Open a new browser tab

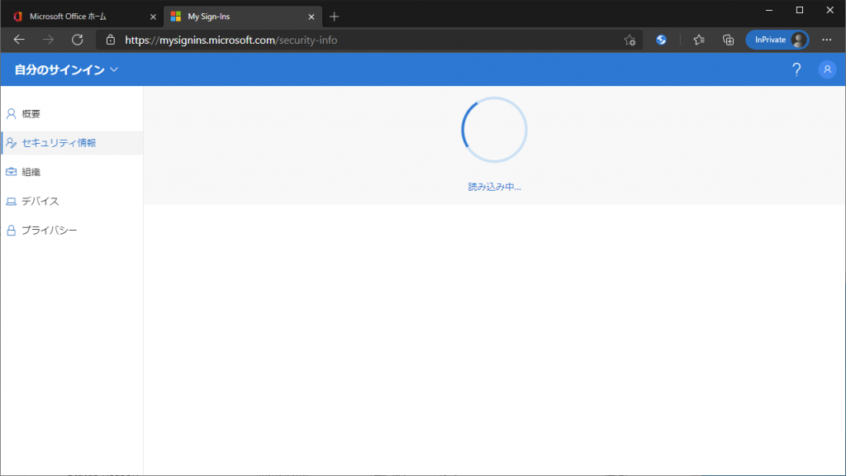pyautogui.click(x=334, y=17)
